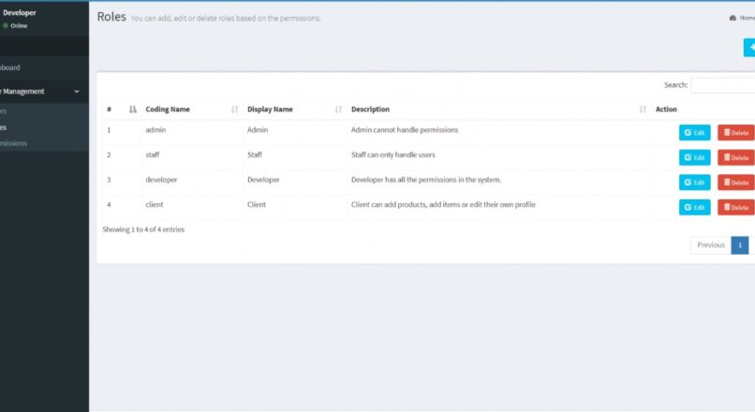Click 'Developer has all the permissions' description
Viewport: 755px width, 412px height.
tap(426, 180)
